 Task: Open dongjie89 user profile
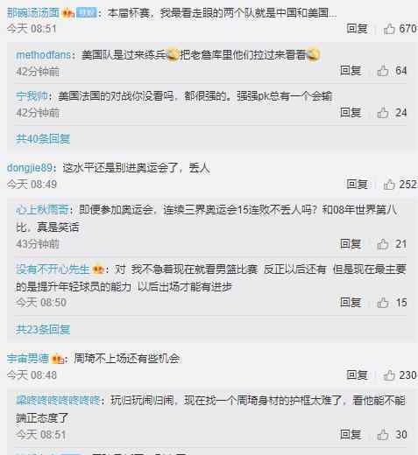coord(30,168)
